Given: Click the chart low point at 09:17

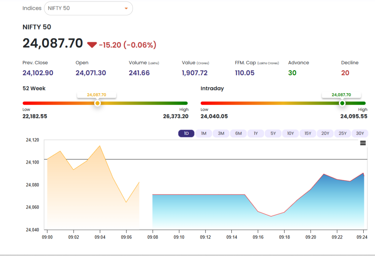Looking at the screenshot, I should click(x=271, y=216).
